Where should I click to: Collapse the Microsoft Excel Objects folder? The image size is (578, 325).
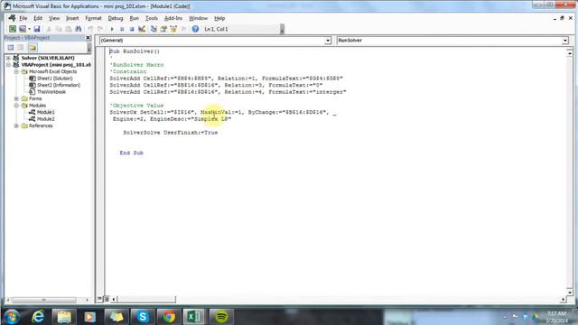click(16, 71)
